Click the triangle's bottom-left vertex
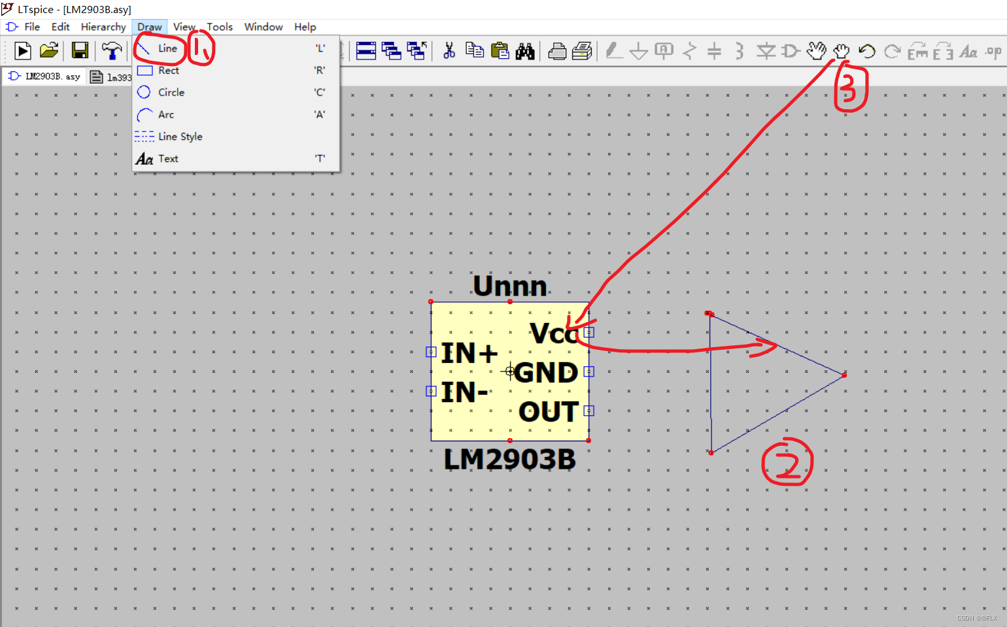The height and width of the screenshot is (627, 1007). 711,452
